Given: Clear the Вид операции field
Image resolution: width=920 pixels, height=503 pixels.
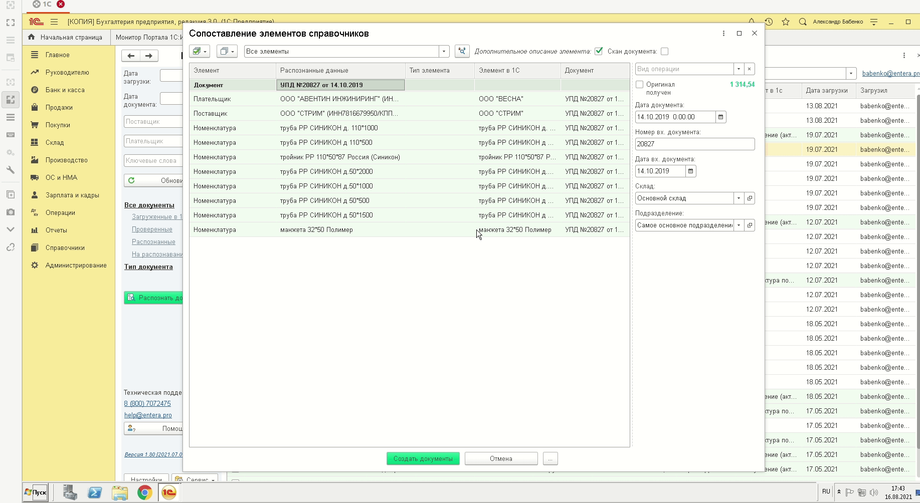Looking at the screenshot, I should coord(749,69).
